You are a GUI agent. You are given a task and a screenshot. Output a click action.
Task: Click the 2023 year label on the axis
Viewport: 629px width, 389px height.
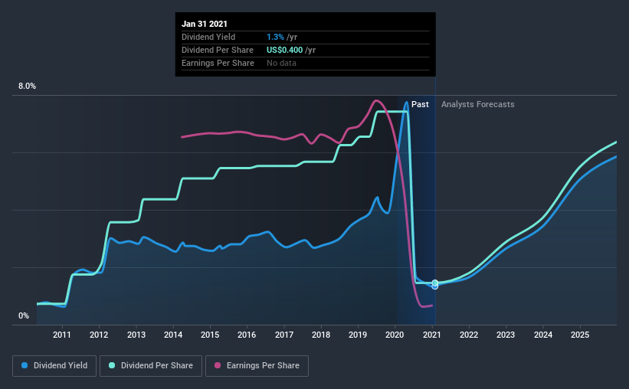tap(506, 335)
